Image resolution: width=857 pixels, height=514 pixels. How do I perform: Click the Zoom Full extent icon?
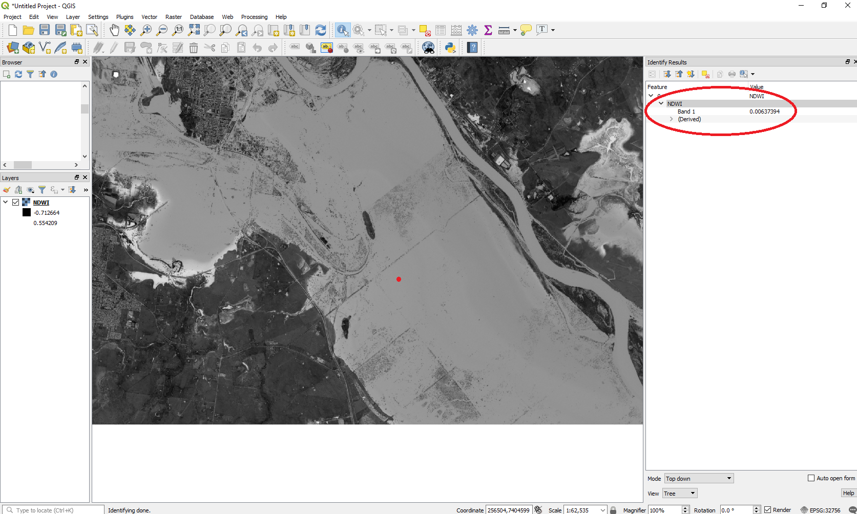click(194, 30)
